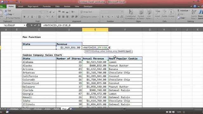Viewport: 203px width, 114px height.
Task: Open the Index worksheet tab
Action: click(48, 109)
